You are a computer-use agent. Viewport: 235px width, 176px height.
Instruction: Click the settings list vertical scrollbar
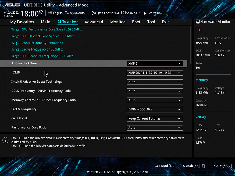click(x=190, y=45)
